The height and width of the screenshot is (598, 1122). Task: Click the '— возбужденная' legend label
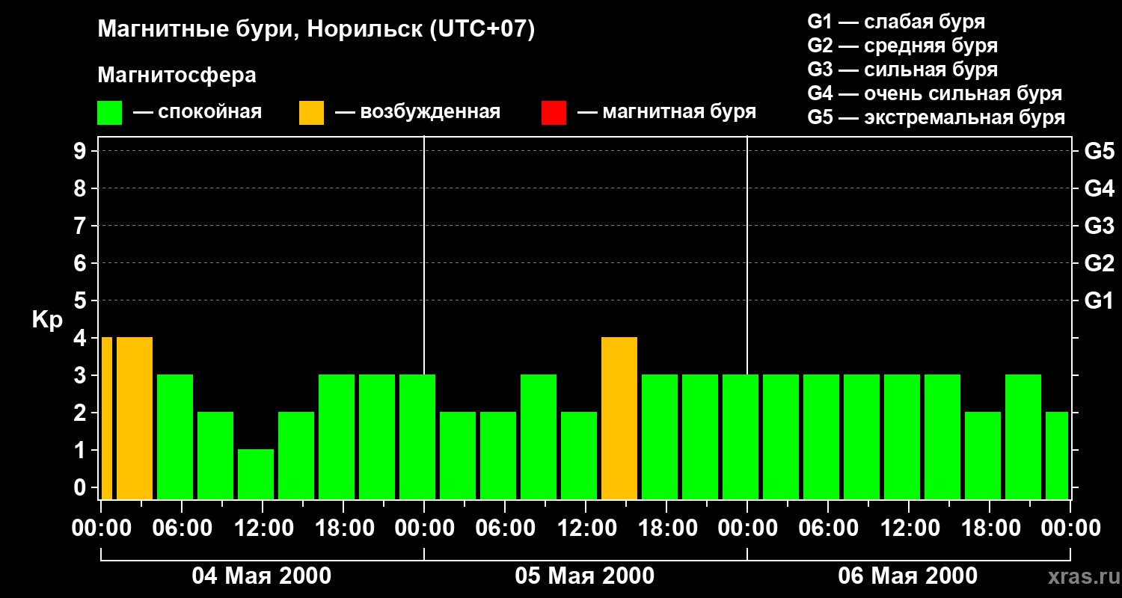click(417, 112)
